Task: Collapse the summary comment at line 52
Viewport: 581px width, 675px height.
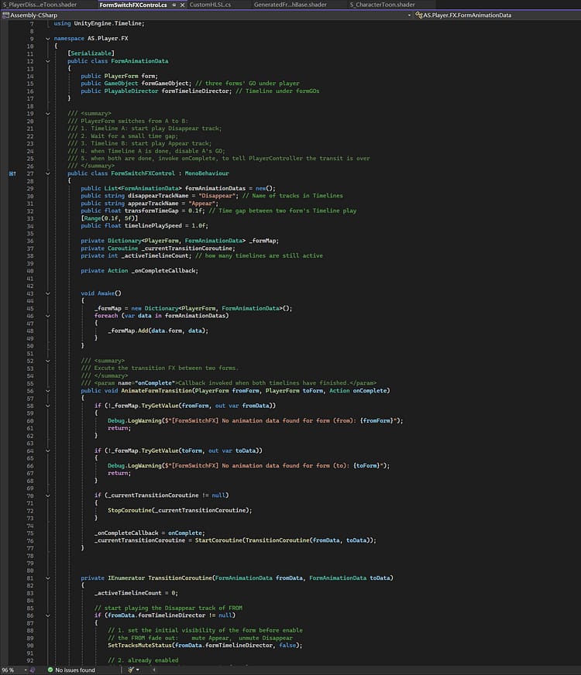Action: tap(48, 361)
